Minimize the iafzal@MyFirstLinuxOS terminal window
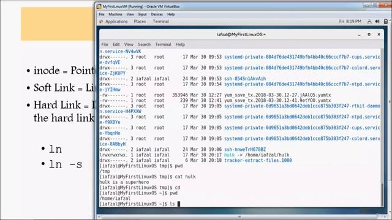The image size is (392, 220). [x=360, y=34]
